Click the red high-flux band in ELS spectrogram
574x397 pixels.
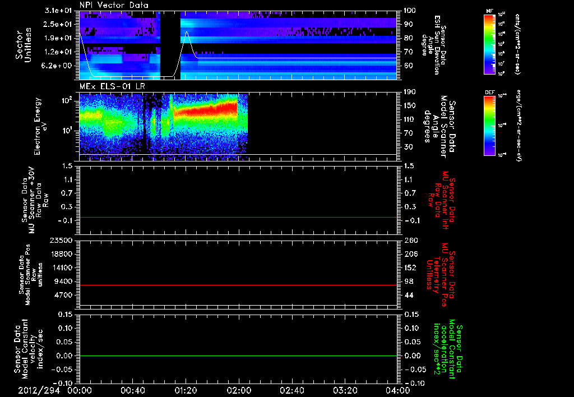pos(206,109)
